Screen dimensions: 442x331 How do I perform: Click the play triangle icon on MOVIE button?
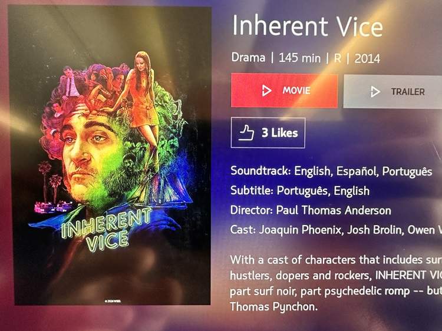[x=266, y=91]
